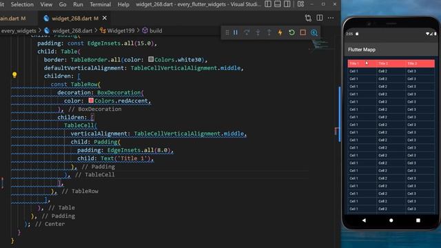The image size is (441, 248).
Task: Toggle the secondary sidebar layout icon
Action: (x=287, y=4)
